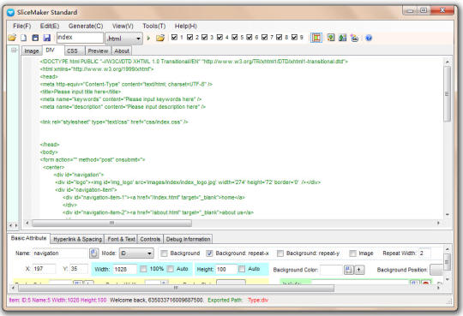Viewport: 463px width, 316px height.
Task: Check the Width Auto checkbox
Action: (170, 269)
